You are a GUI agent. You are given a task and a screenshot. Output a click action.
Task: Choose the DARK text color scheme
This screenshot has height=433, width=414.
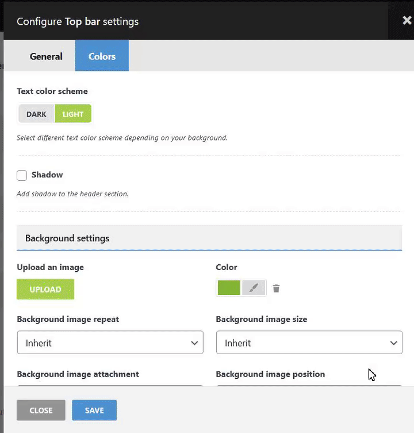point(36,114)
